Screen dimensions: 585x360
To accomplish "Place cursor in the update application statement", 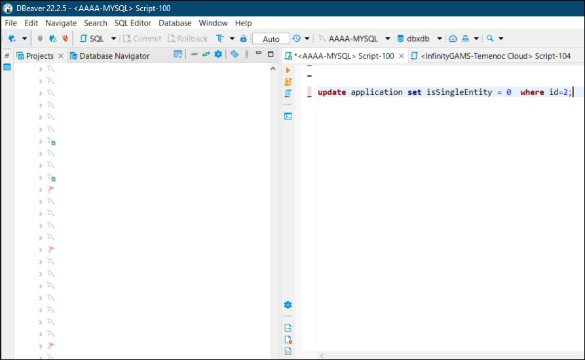I will (444, 92).
